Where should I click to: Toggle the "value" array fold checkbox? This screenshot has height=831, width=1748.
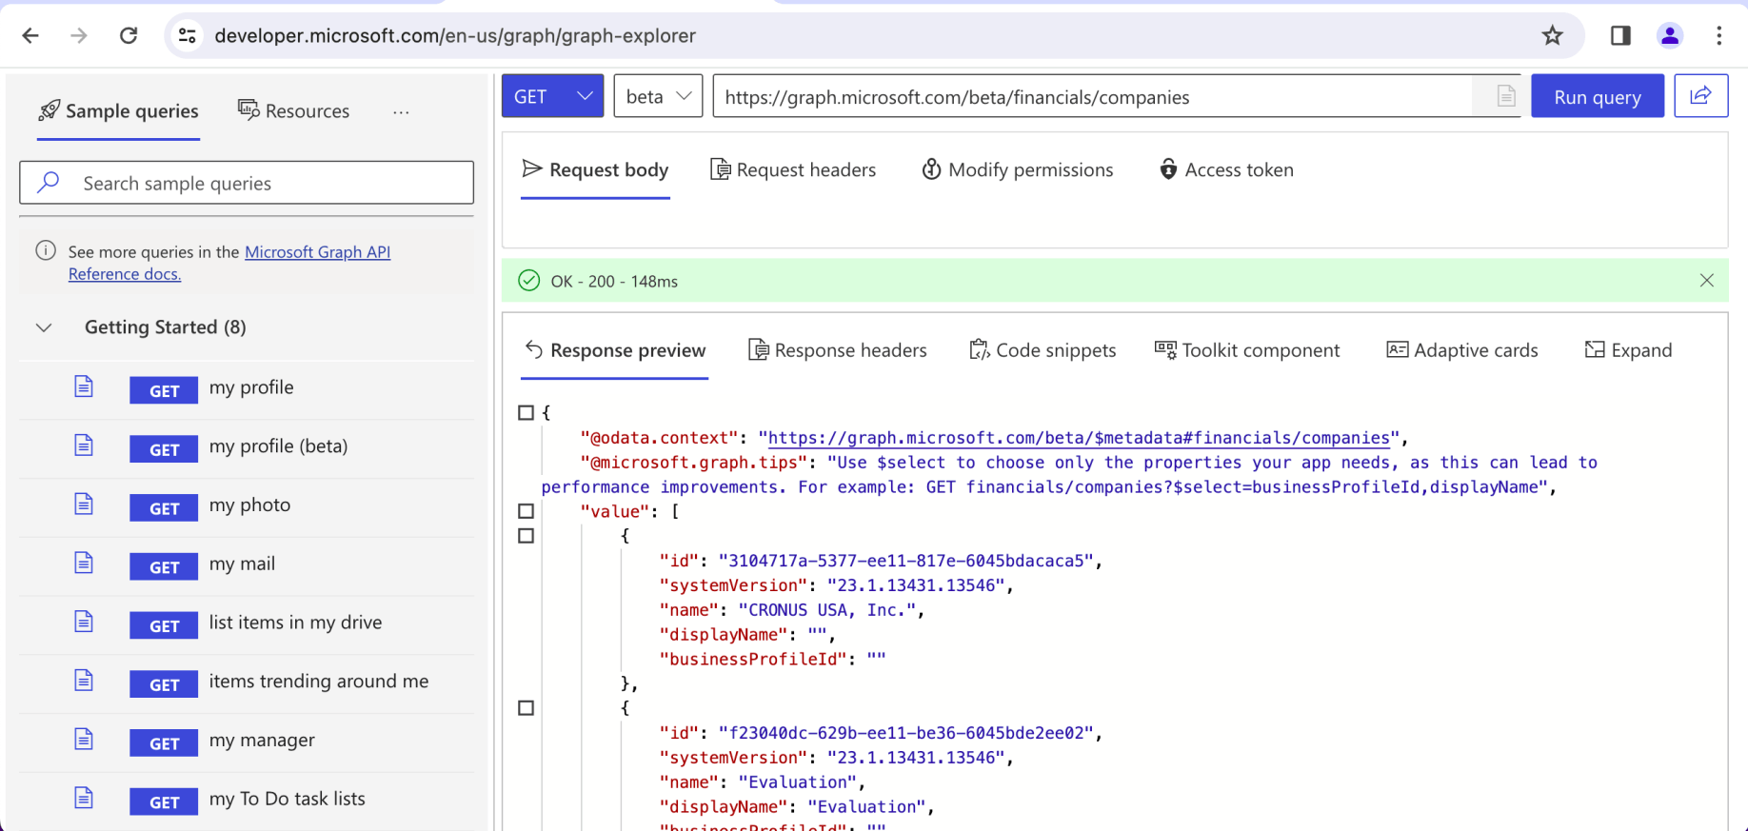[526, 511]
